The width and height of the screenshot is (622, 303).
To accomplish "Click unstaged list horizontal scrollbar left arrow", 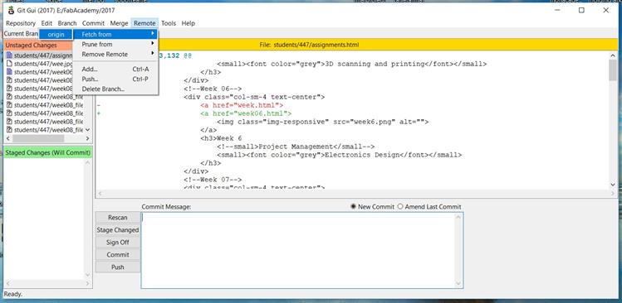I will (7, 139).
